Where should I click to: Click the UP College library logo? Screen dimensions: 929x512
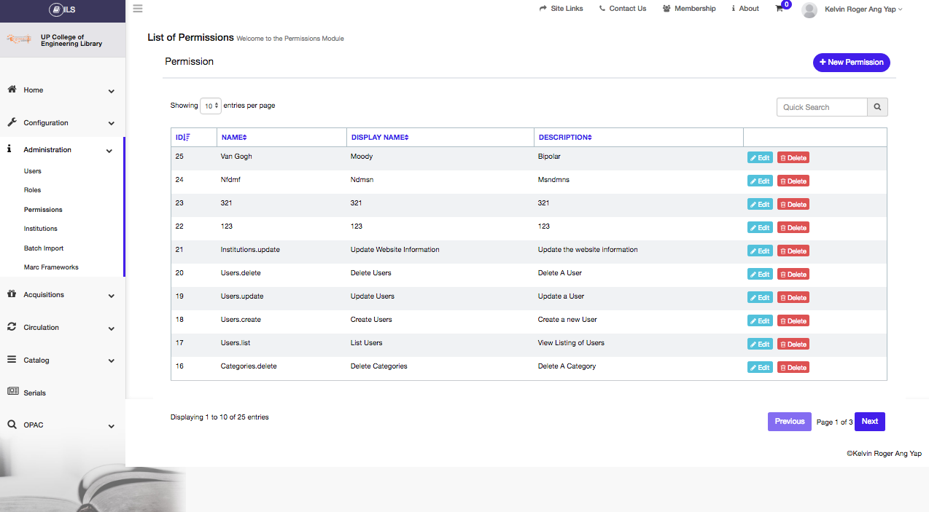pyautogui.click(x=19, y=39)
